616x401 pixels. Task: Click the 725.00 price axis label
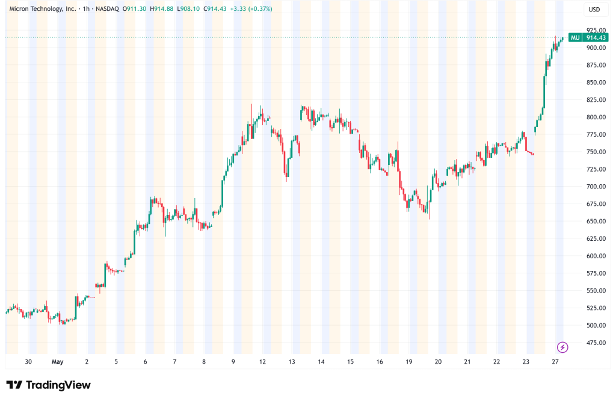[x=596, y=169]
